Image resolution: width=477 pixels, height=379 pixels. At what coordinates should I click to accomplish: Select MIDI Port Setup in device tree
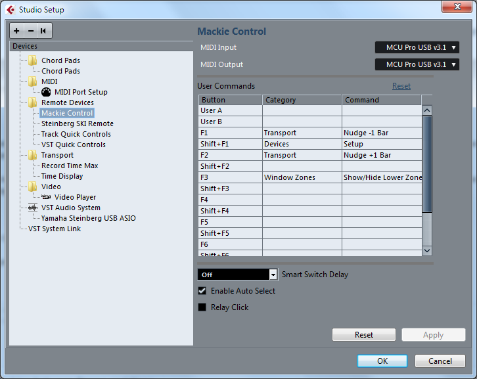pos(81,92)
